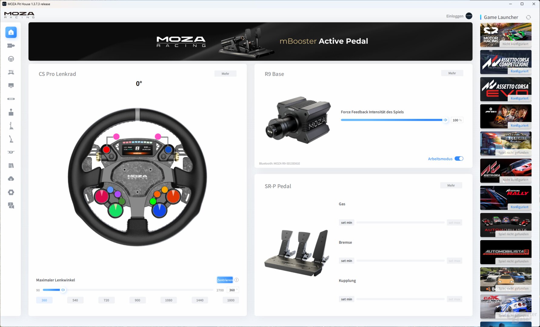Open the H-pattern shifter sidebar icon
Screen dimensions: 540x327
coord(11,112)
